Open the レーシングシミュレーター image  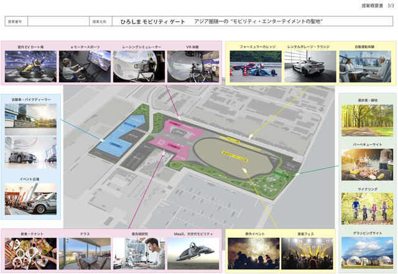(139, 67)
